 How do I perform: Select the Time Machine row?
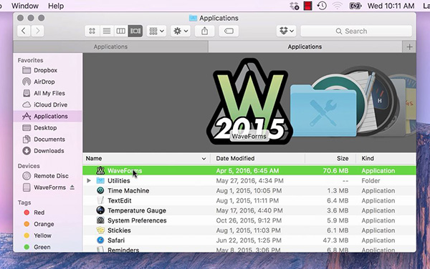[x=249, y=191]
